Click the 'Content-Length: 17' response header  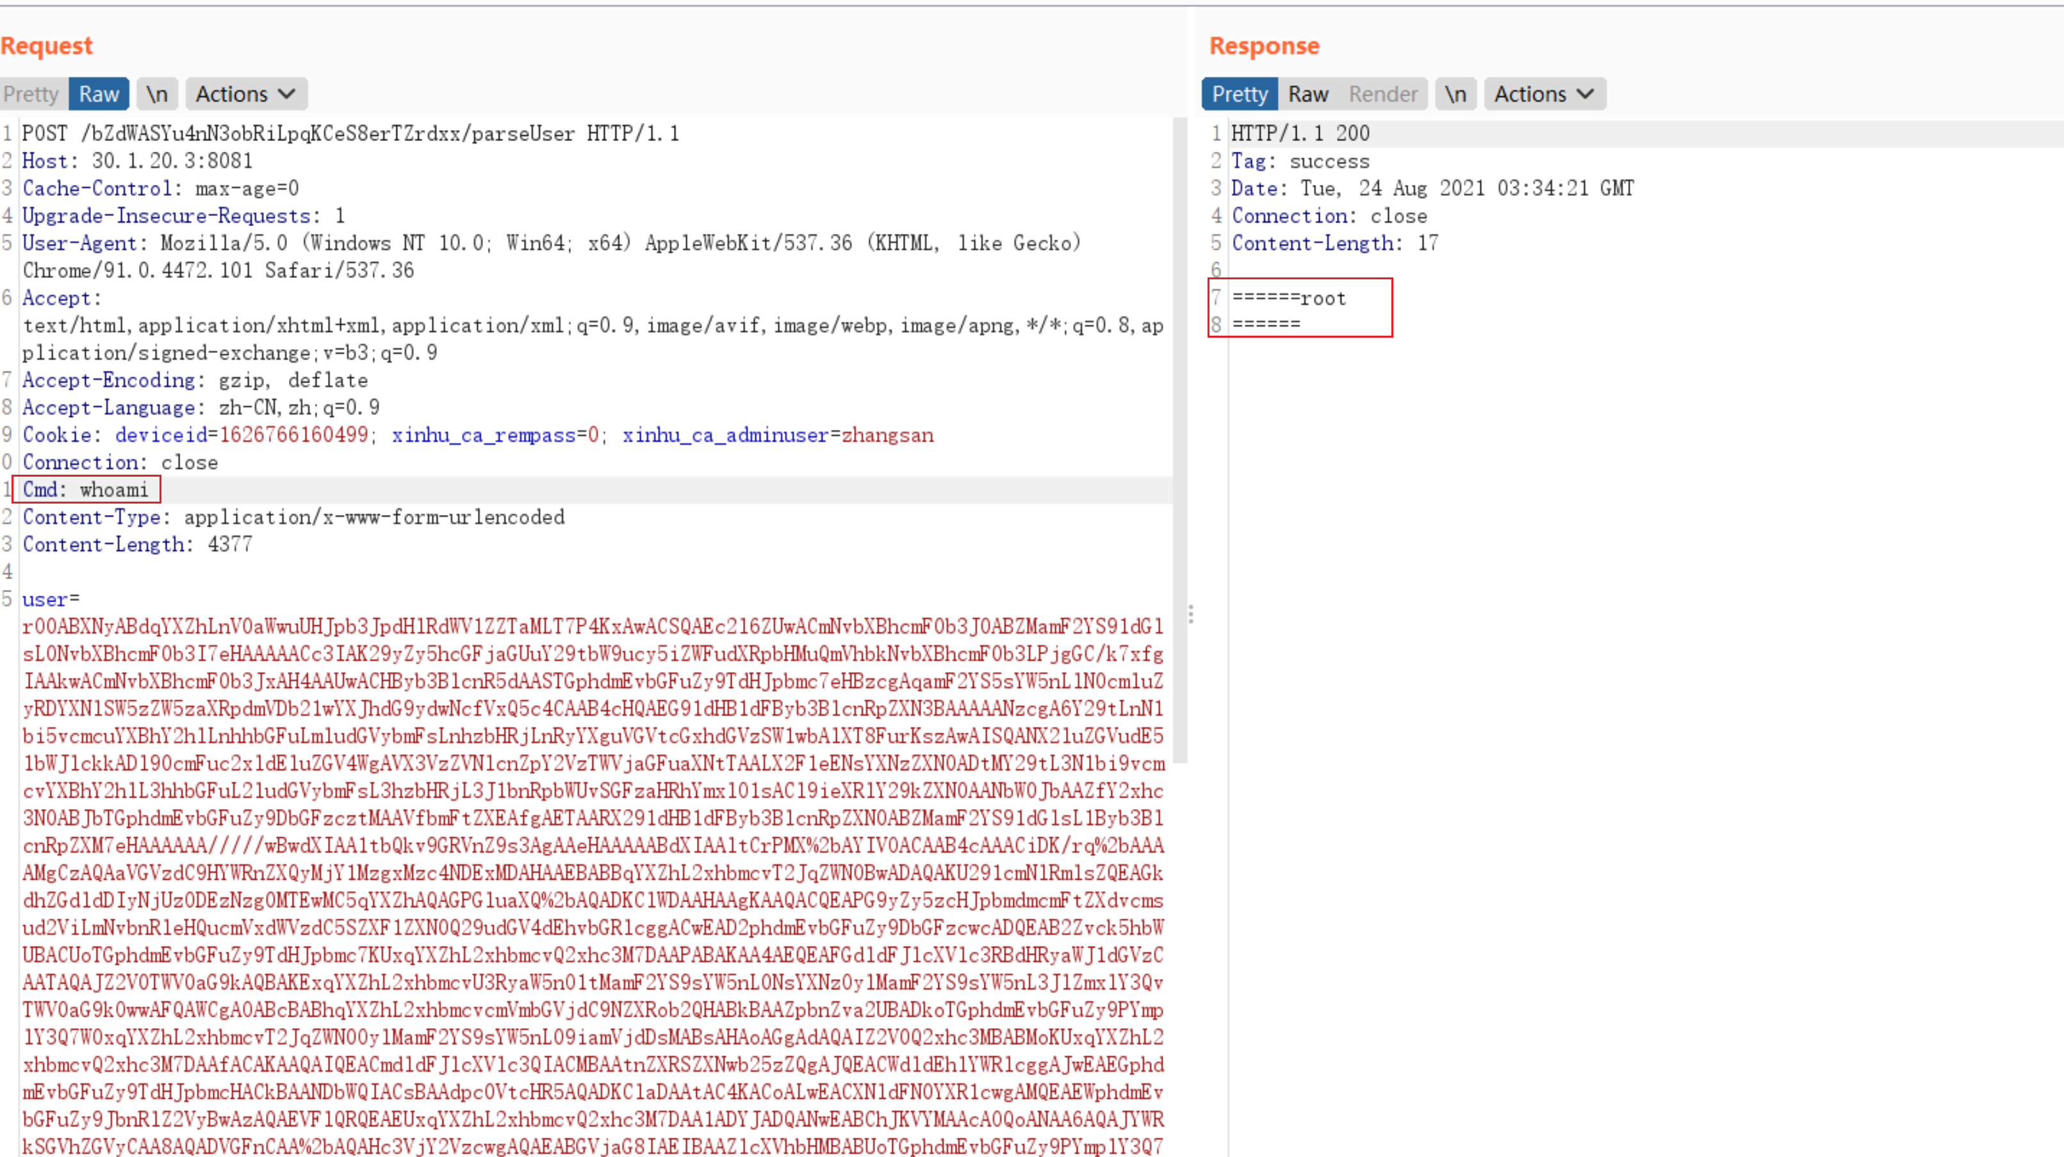(1335, 243)
